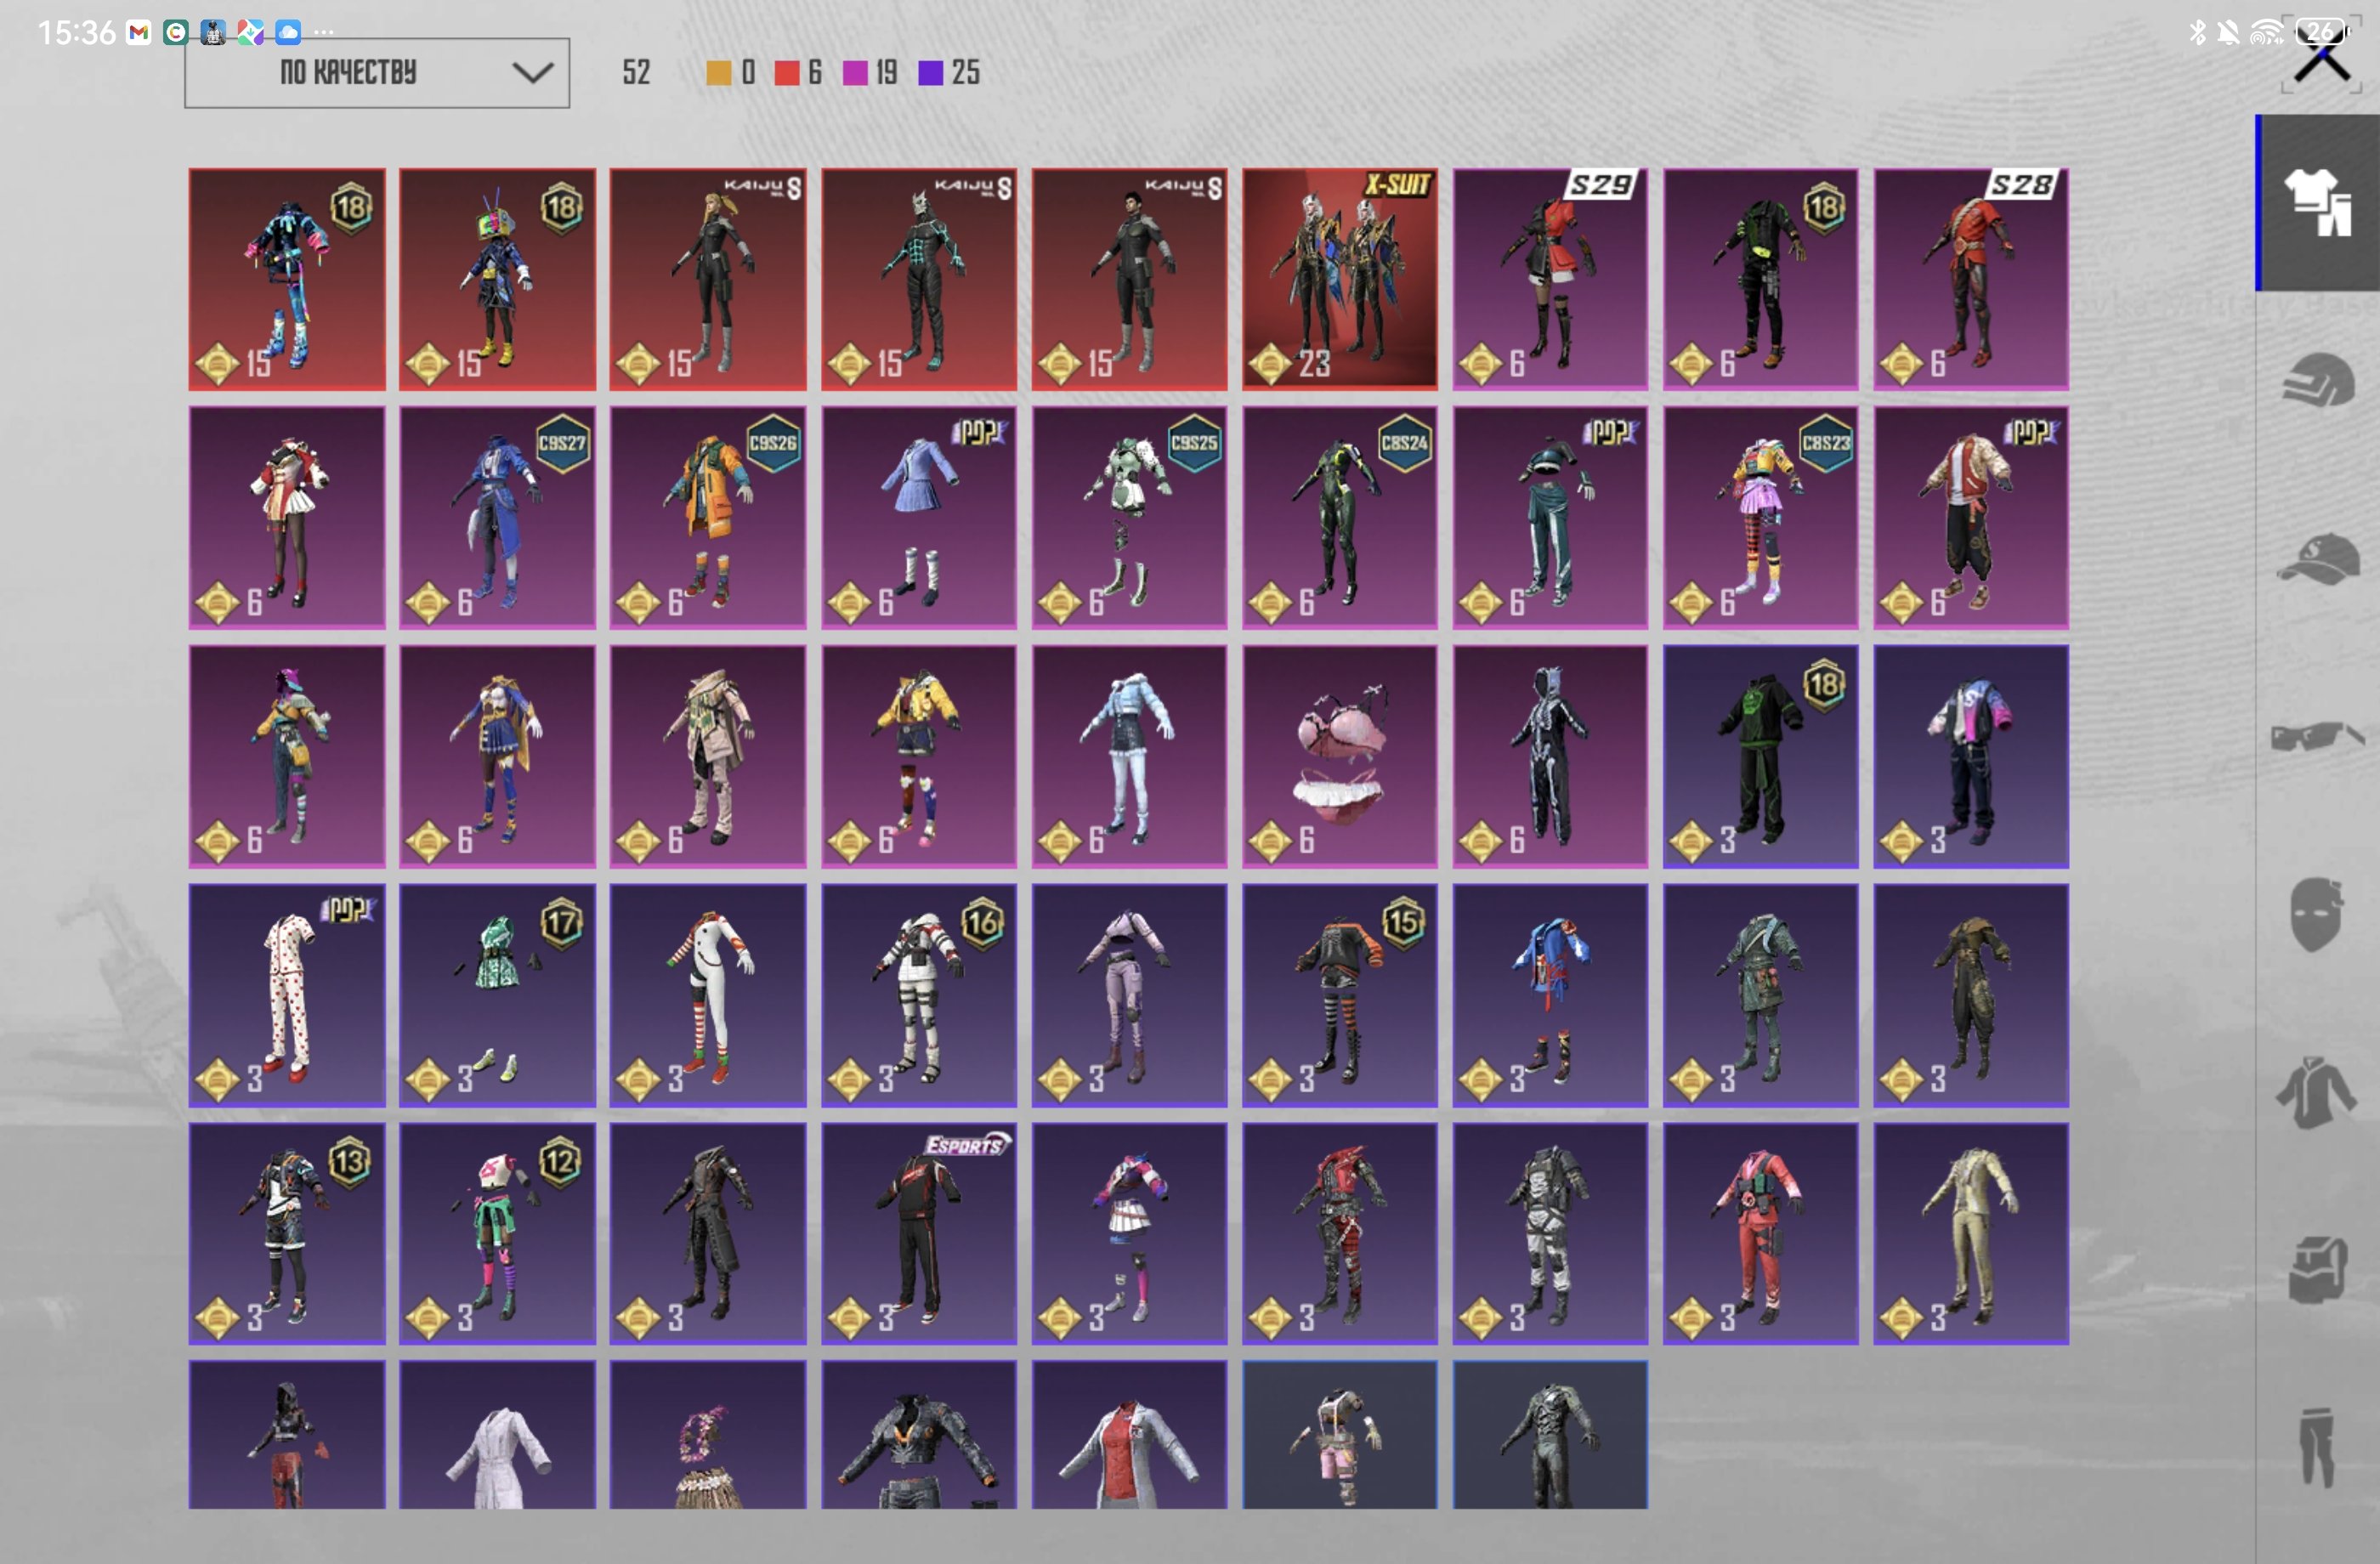
Task: Select the X-SUIT outfit card
Action: pos(1340,279)
